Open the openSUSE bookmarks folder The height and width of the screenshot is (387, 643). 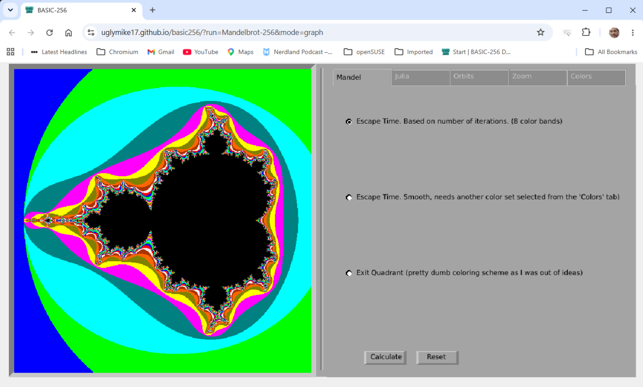tap(364, 52)
